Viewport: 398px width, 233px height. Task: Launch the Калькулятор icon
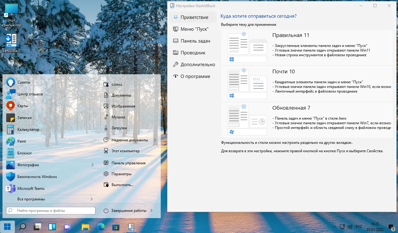click(11, 130)
